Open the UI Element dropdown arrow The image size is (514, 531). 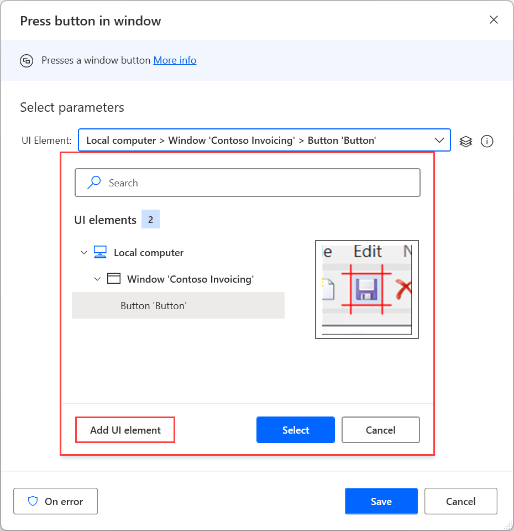click(439, 140)
